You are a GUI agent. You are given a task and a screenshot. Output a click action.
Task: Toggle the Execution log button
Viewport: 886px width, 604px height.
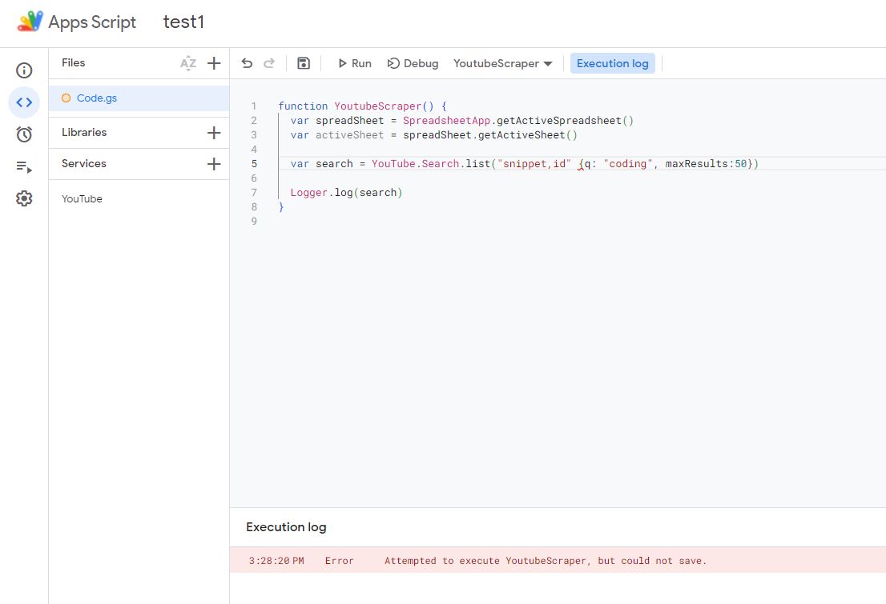click(613, 63)
